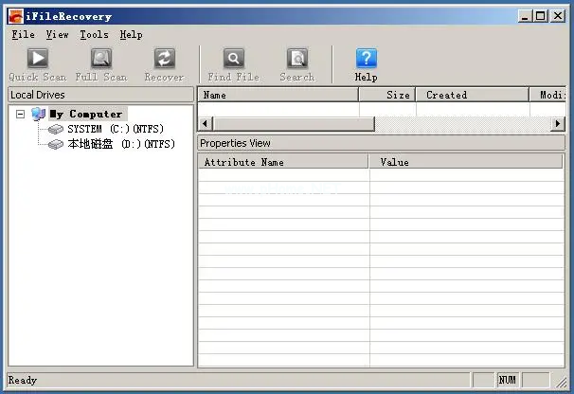The width and height of the screenshot is (574, 394).
Task: Start a Full Scan from toolbar
Action: tap(100, 60)
